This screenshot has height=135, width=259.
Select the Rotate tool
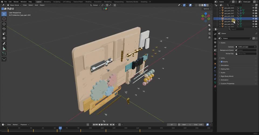tap(4, 29)
